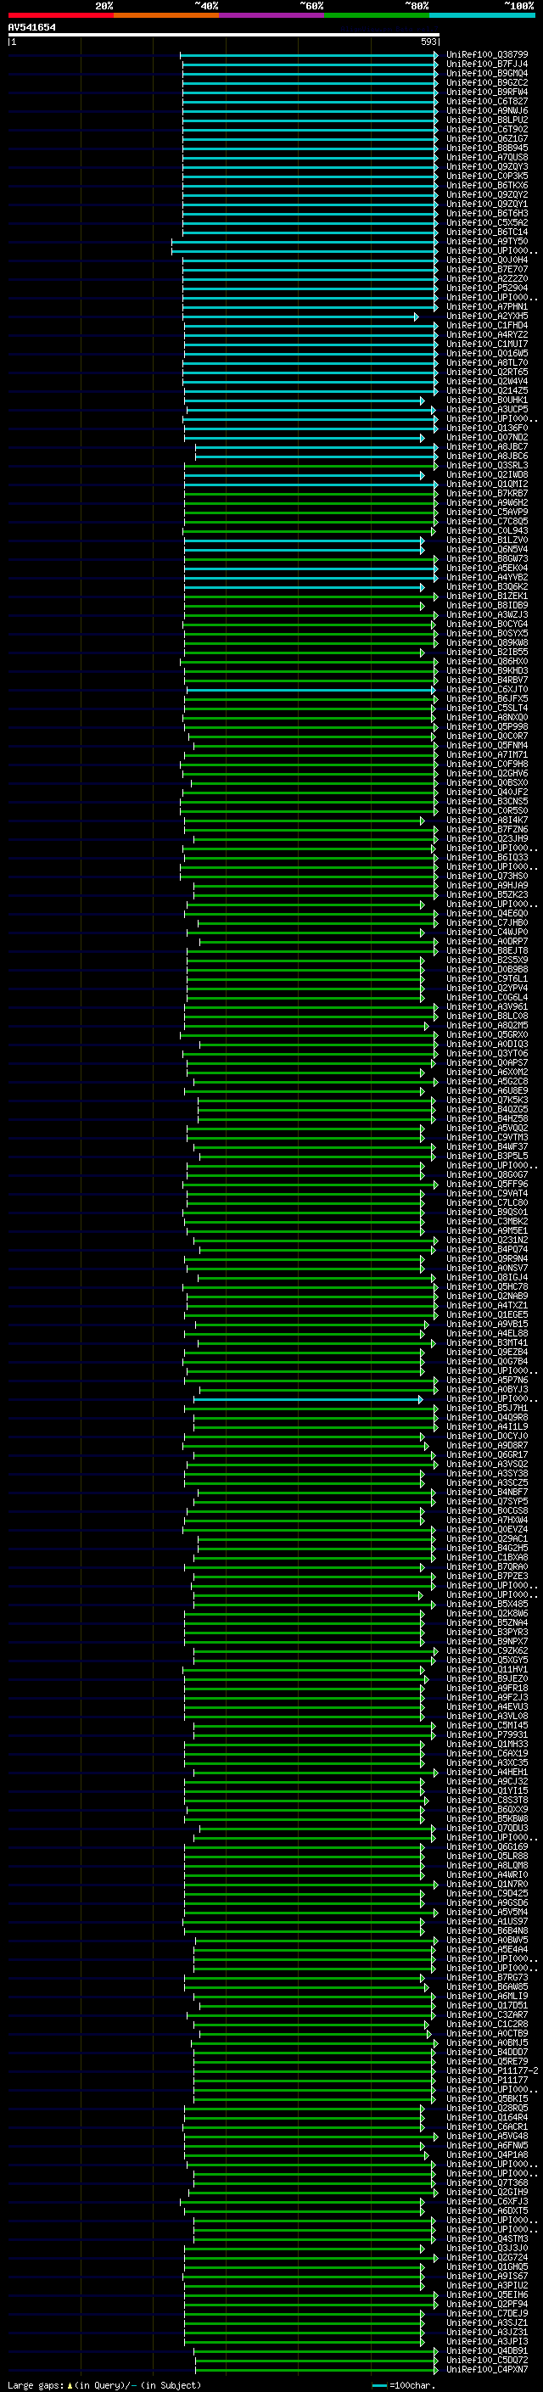Select hit label UniRef100_A2YXH5

click(x=487, y=317)
